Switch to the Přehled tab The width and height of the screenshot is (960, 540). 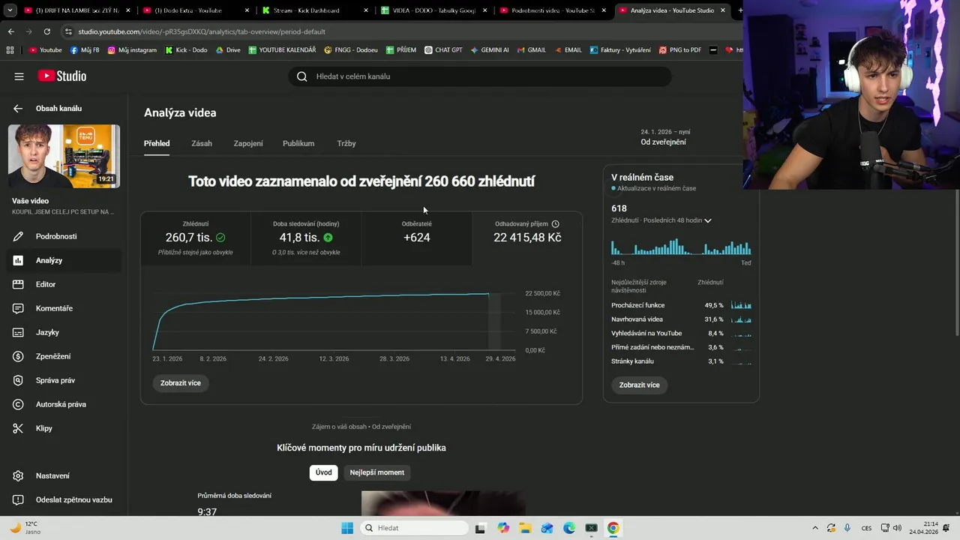click(157, 143)
